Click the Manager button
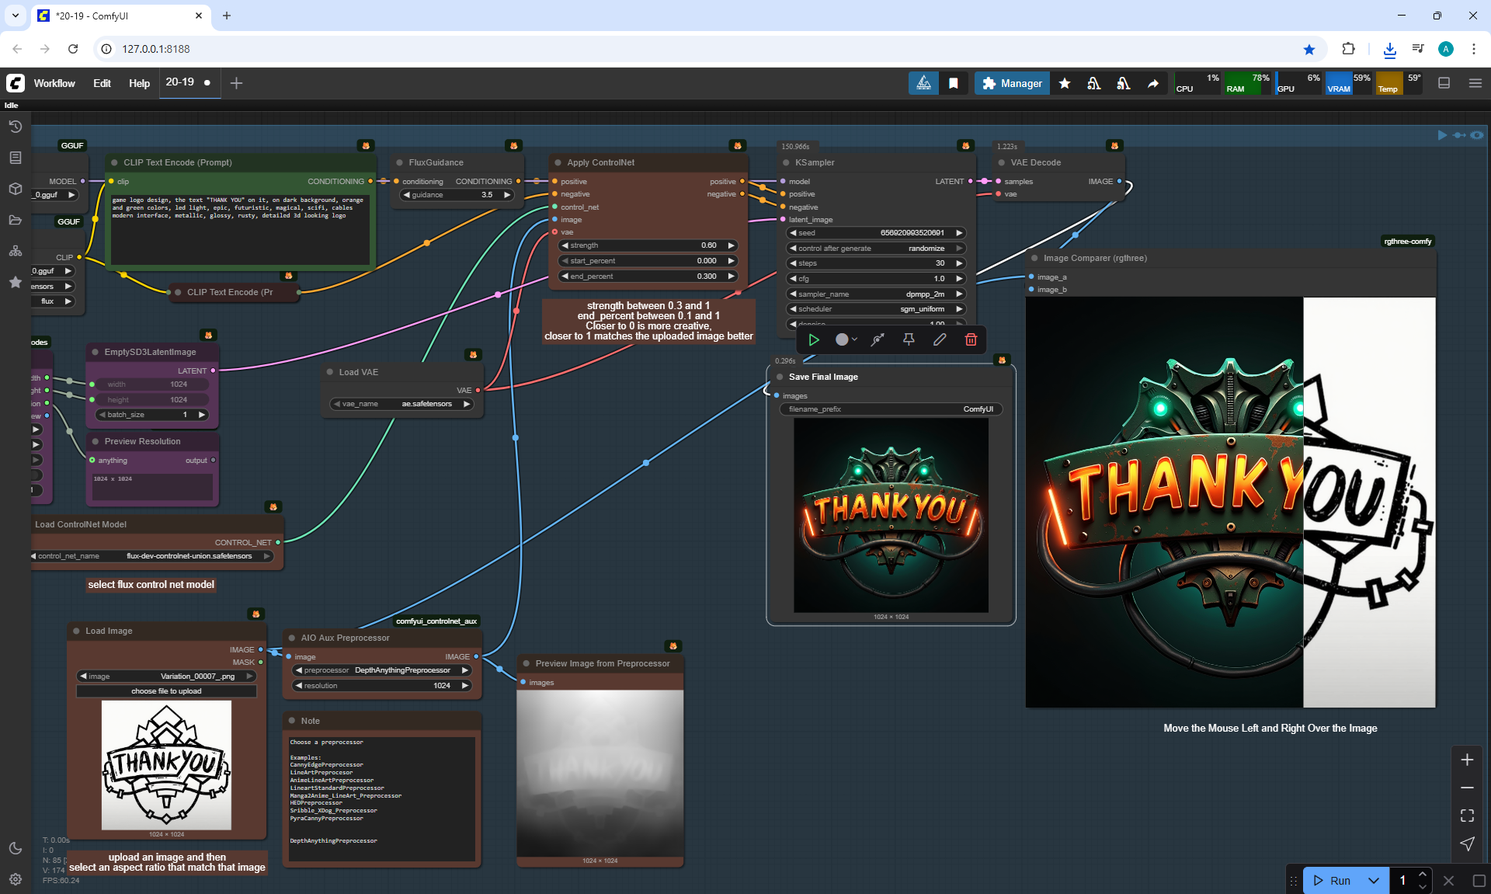This screenshot has width=1491, height=894. [x=1012, y=83]
